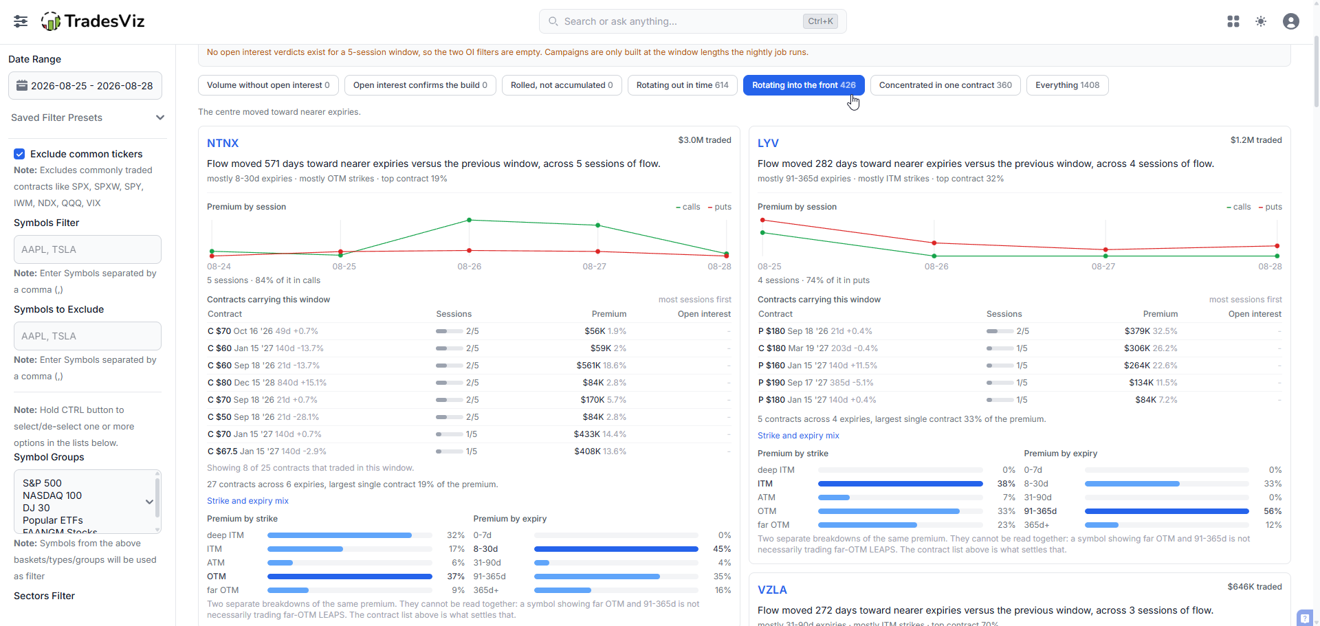Screen dimensions: 1320x626
Task: Click the LYV $1.2M traded label
Action: click(1256, 140)
